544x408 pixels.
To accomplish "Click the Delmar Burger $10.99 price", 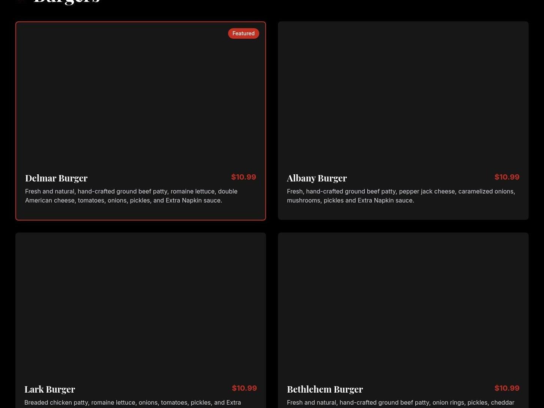I will pos(243,177).
